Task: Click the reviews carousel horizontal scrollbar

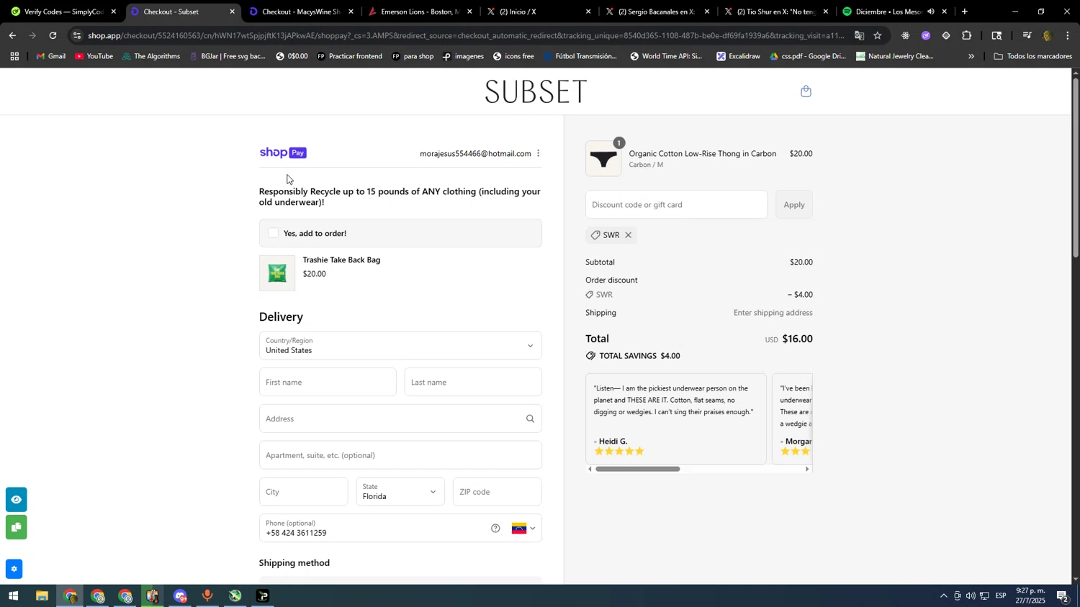Action: pyautogui.click(x=638, y=469)
